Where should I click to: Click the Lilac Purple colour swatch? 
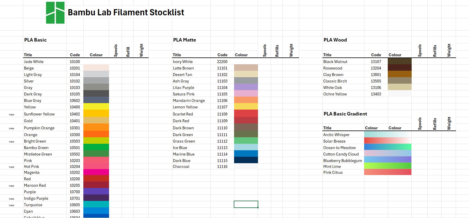click(246, 87)
